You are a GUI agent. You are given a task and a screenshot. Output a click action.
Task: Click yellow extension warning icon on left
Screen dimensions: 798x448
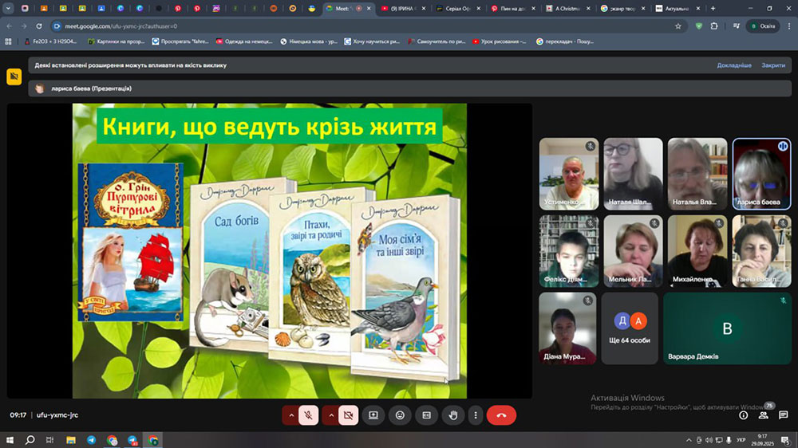(14, 77)
